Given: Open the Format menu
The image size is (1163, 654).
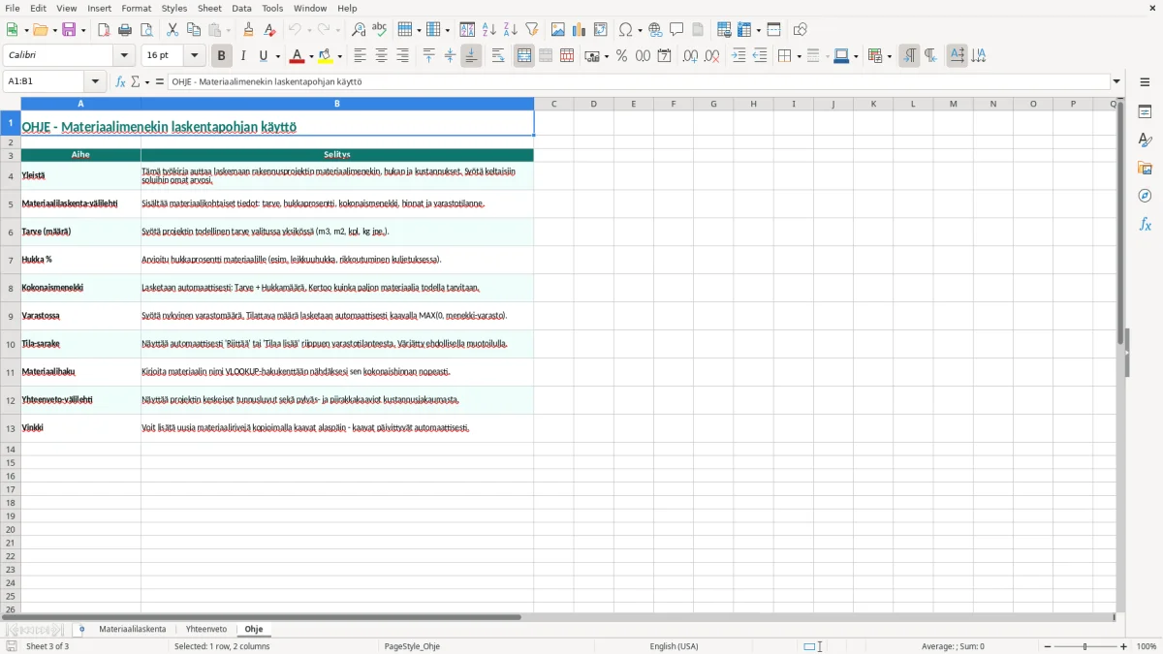Looking at the screenshot, I should pos(137,8).
